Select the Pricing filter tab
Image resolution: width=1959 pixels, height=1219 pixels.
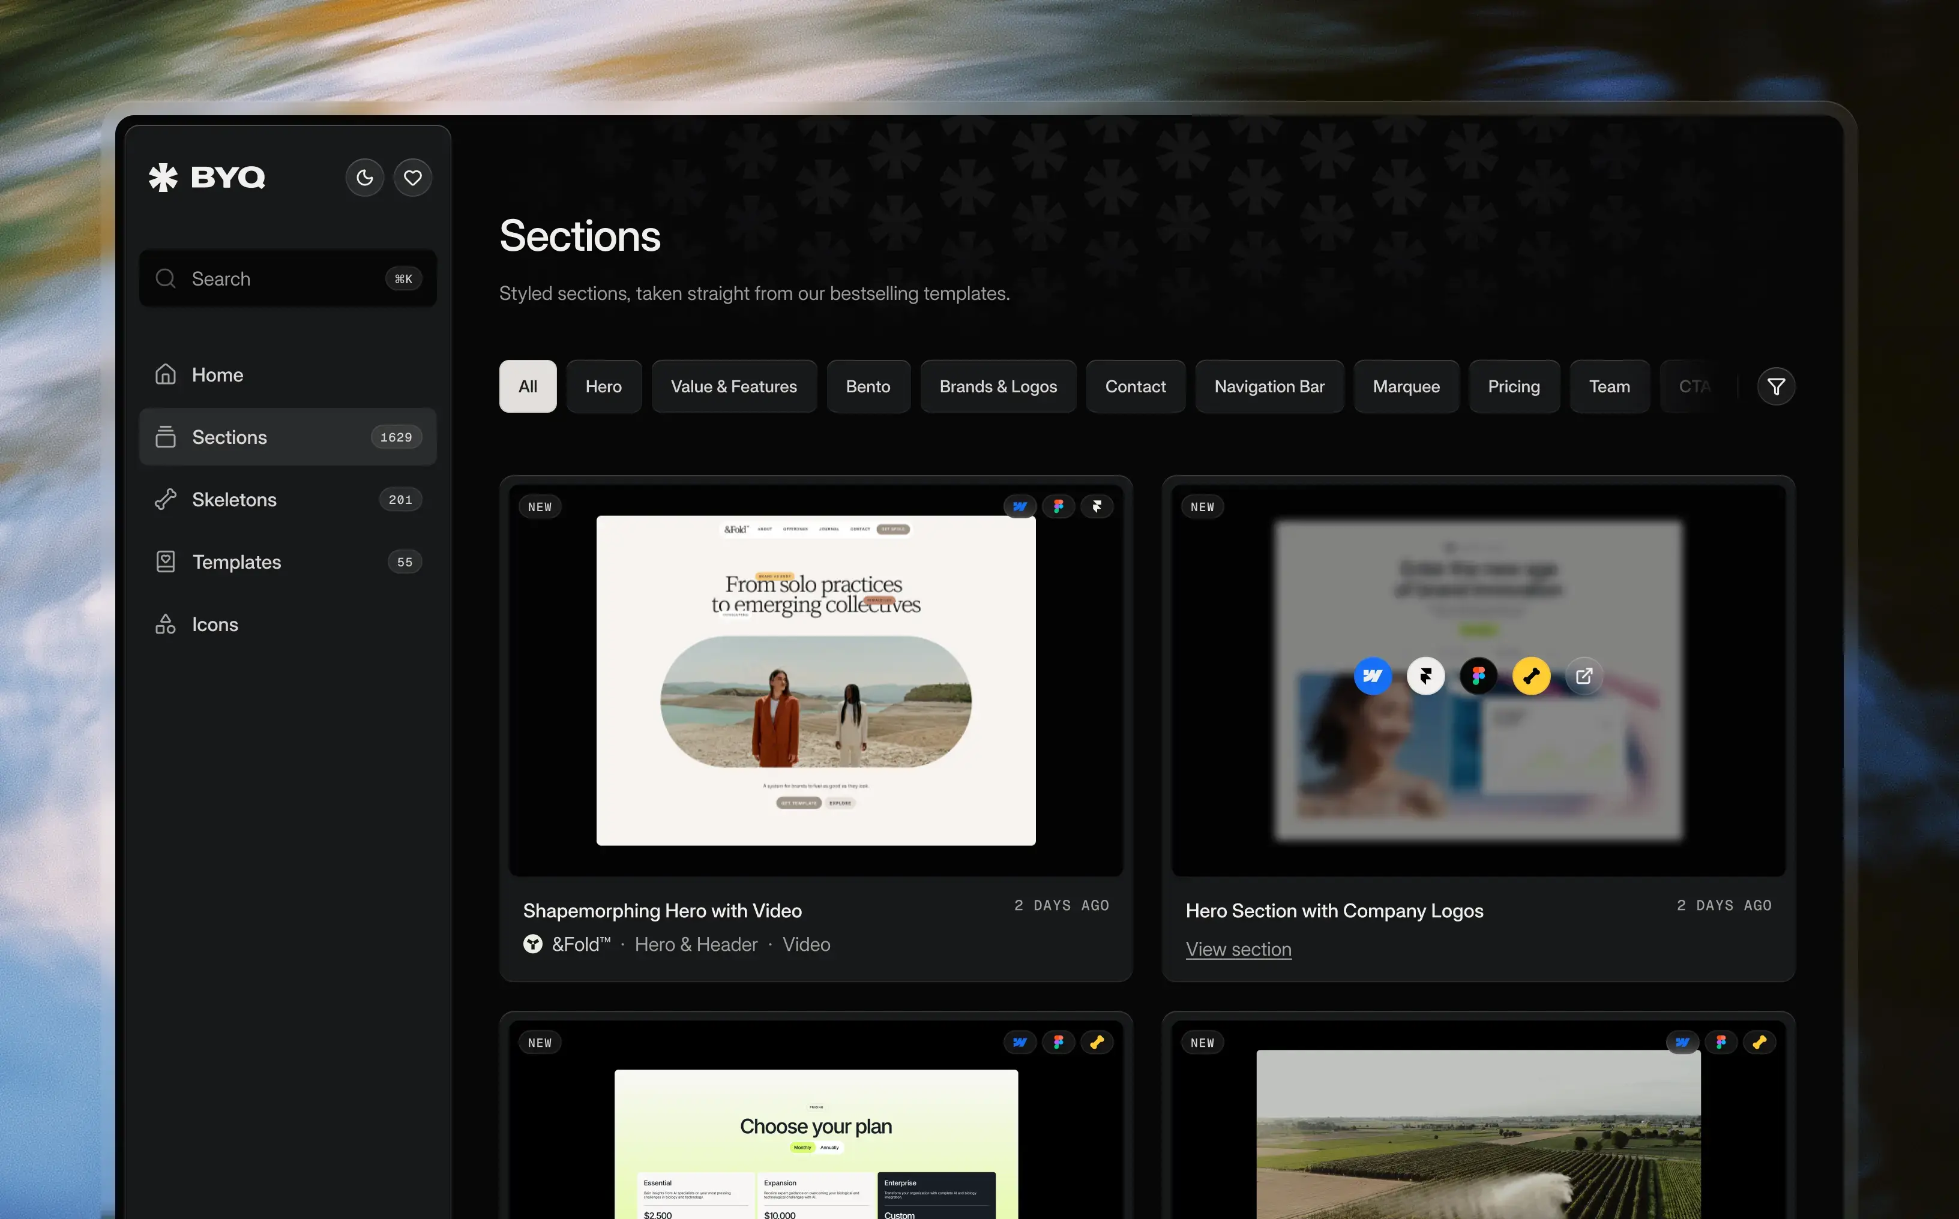point(1513,386)
